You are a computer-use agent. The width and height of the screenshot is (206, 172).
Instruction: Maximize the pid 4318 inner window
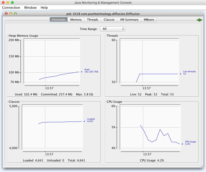click(x=15, y=14)
